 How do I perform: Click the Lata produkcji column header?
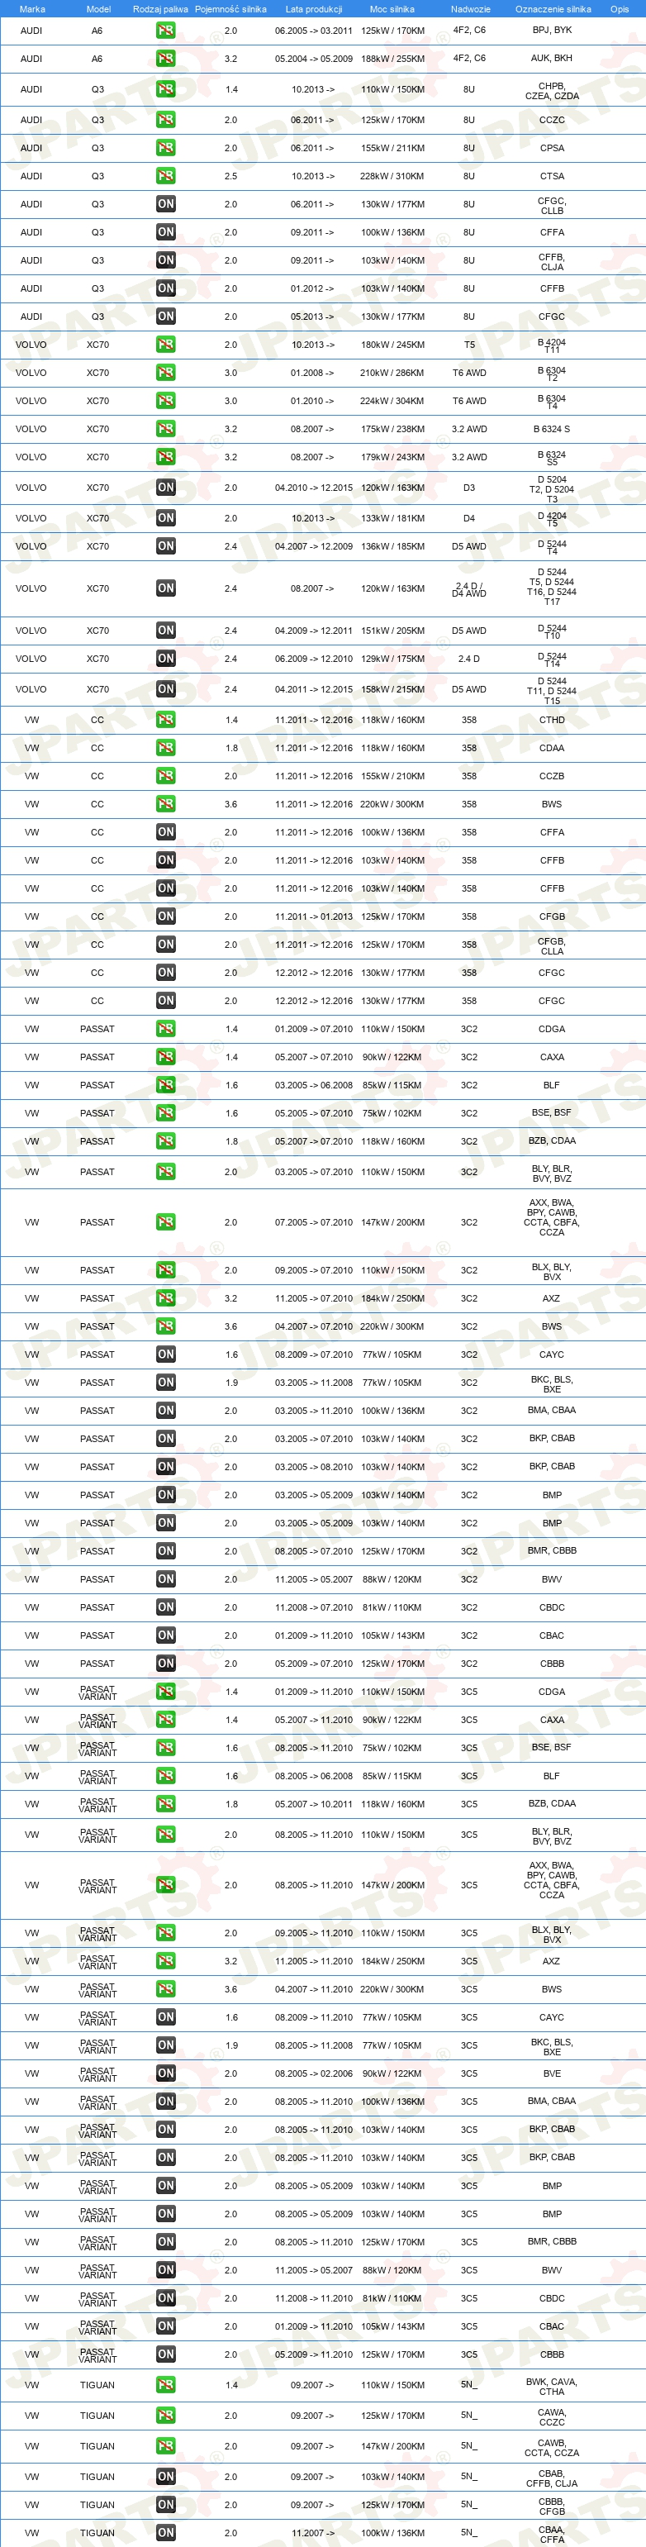coord(313,9)
